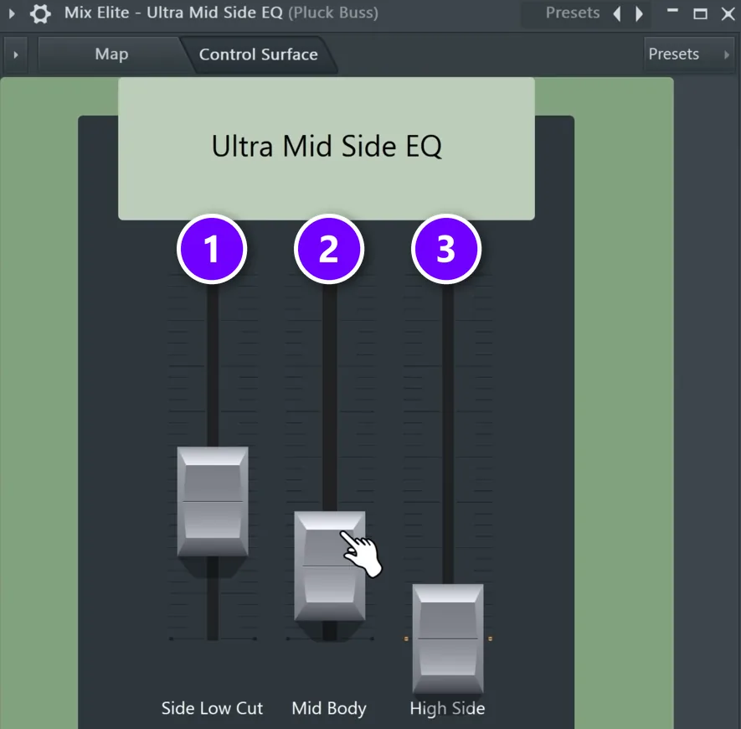Click the Ultra Mid Side EQ title panel
Image resolution: width=741 pixels, height=729 pixels.
(327, 148)
